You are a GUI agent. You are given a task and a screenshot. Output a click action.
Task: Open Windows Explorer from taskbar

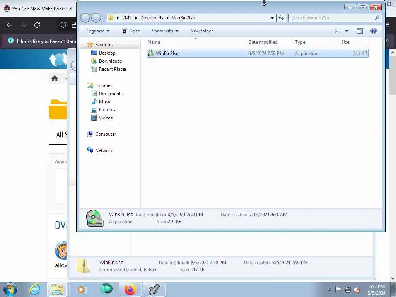coord(57,289)
